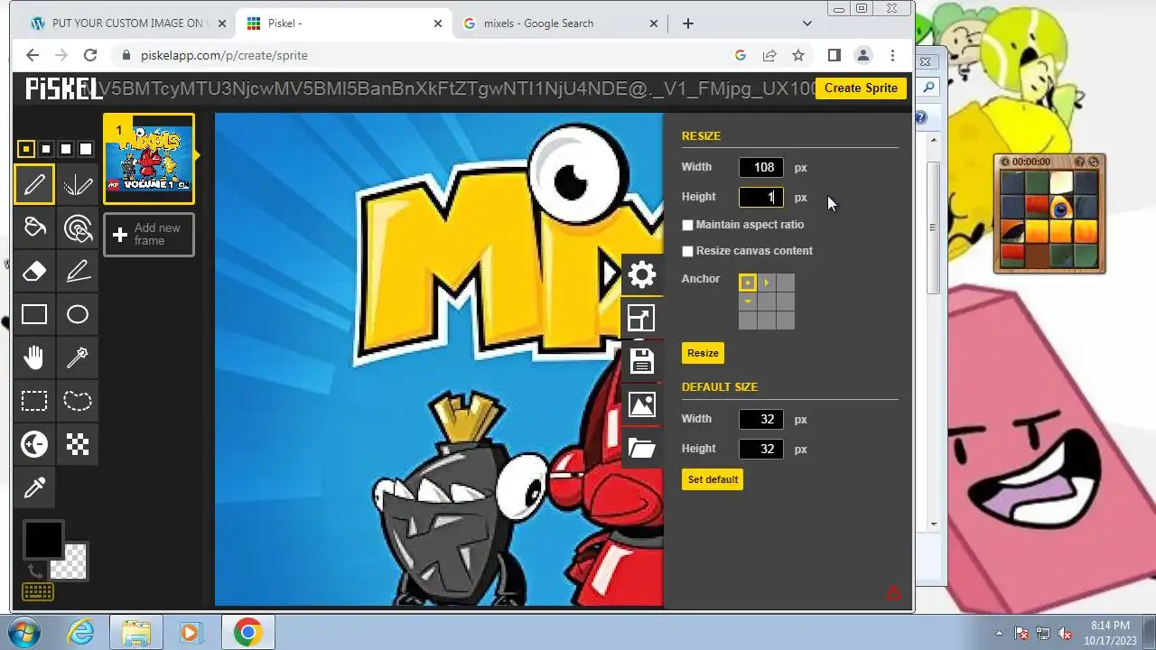
Task: Click the red warning triangle icon
Action: click(x=893, y=593)
